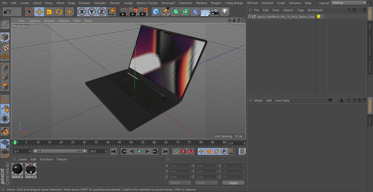
Task: Add a Camera object
Action: pyautogui.click(x=215, y=12)
